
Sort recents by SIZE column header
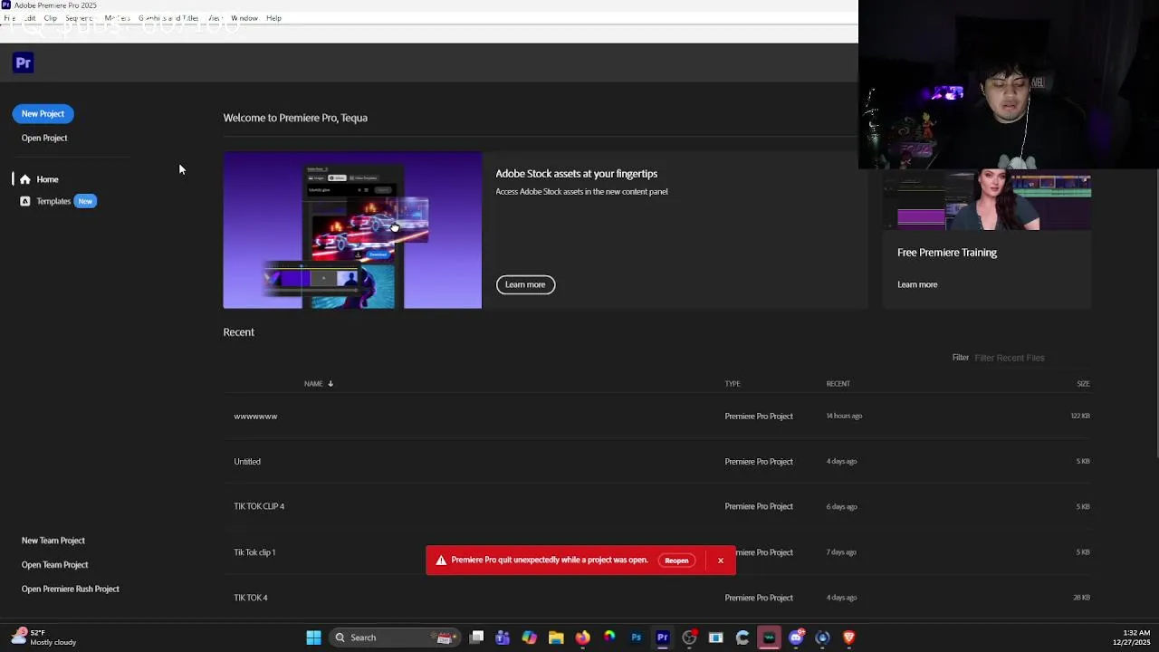(1083, 384)
